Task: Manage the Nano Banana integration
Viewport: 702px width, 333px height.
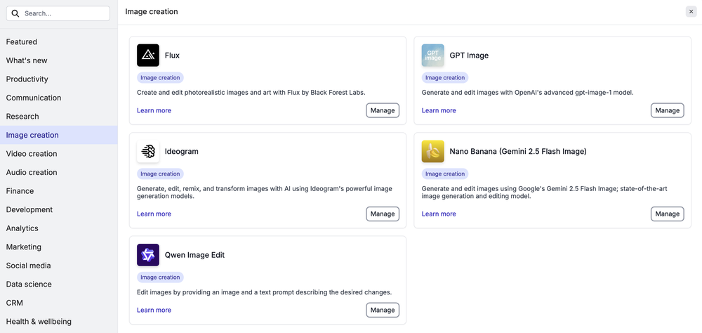Action: (x=667, y=214)
